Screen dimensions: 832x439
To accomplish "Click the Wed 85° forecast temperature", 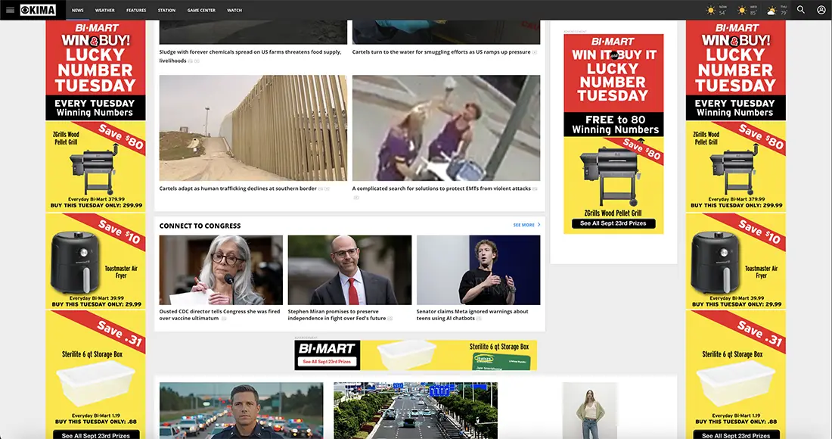I will tap(753, 13).
